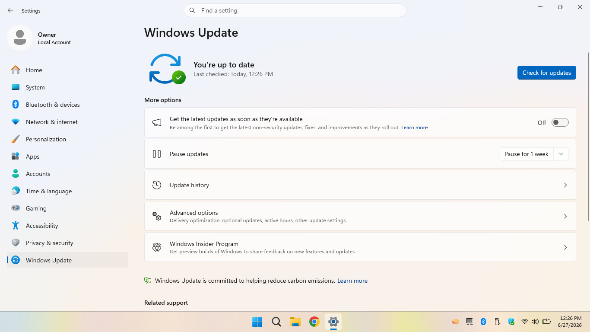Open the Windows Start menu
This screenshot has height=332, width=590.
point(257,322)
